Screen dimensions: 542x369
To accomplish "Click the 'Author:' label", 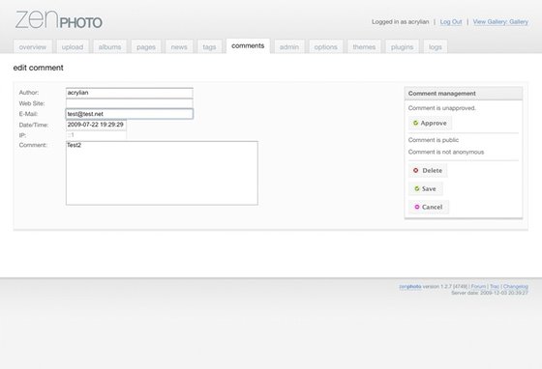I will (29, 93).
